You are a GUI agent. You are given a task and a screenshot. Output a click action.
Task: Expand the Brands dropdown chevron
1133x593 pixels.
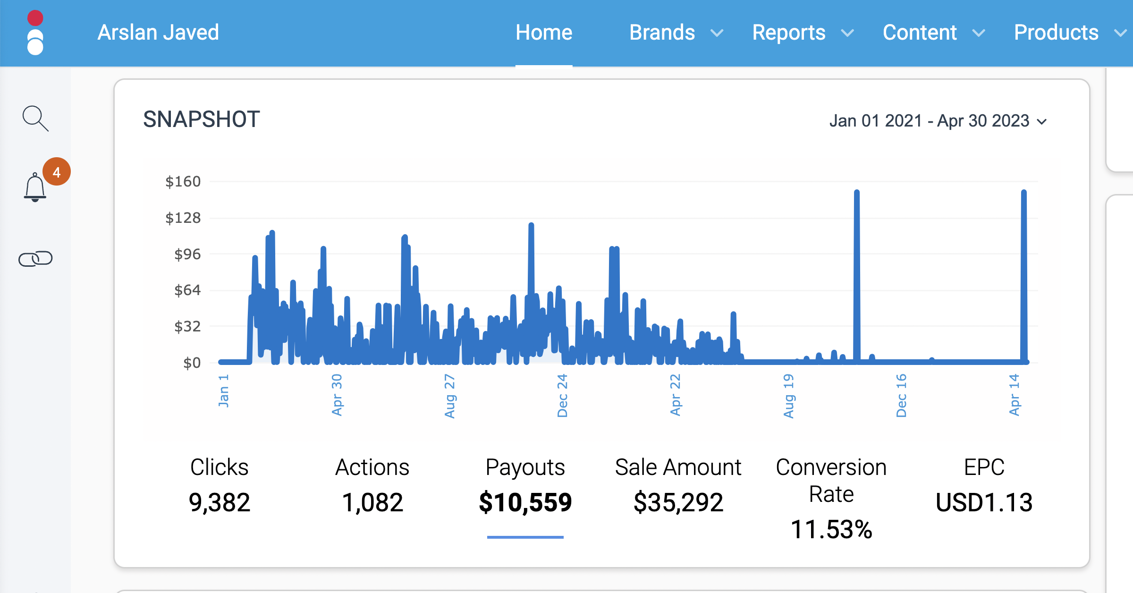(717, 33)
